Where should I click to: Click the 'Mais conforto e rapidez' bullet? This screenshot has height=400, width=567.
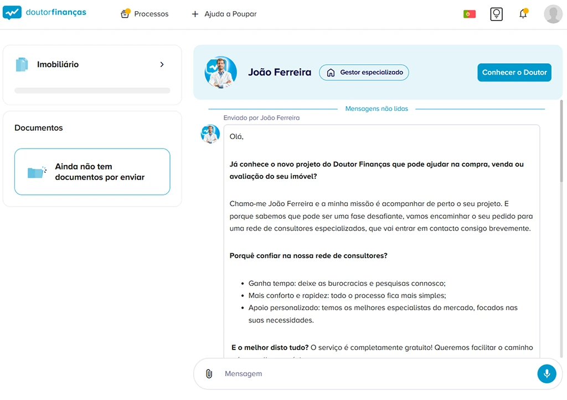click(347, 295)
